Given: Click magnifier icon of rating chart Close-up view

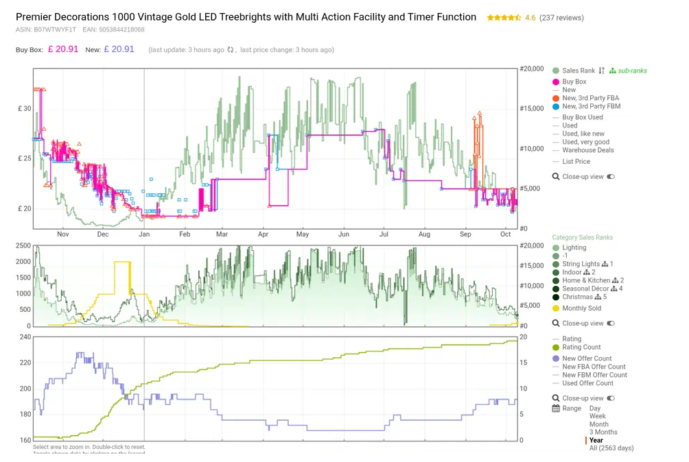Looking at the screenshot, I should coord(556,398).
